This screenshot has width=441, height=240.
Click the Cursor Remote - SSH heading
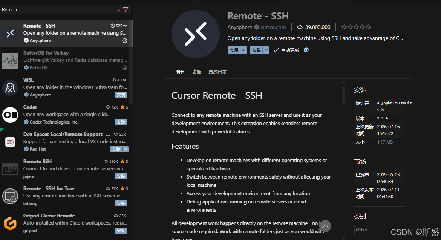pyautogui.click(x=217, y=96)
